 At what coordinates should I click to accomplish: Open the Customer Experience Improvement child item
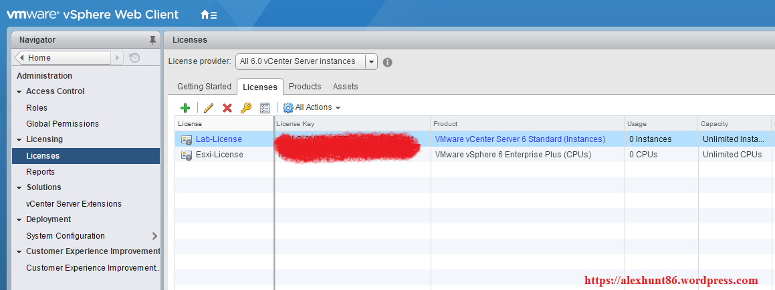coord(93,268)
